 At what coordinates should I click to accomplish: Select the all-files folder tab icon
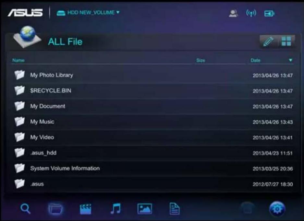(x=55, y=209)
